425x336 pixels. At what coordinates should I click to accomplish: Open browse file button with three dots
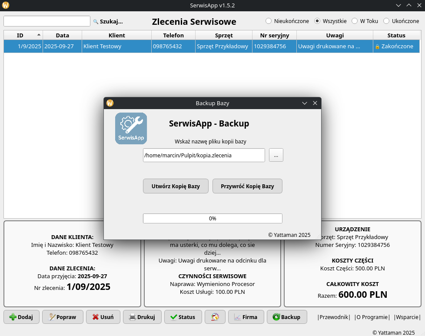(x=276, y=155)
